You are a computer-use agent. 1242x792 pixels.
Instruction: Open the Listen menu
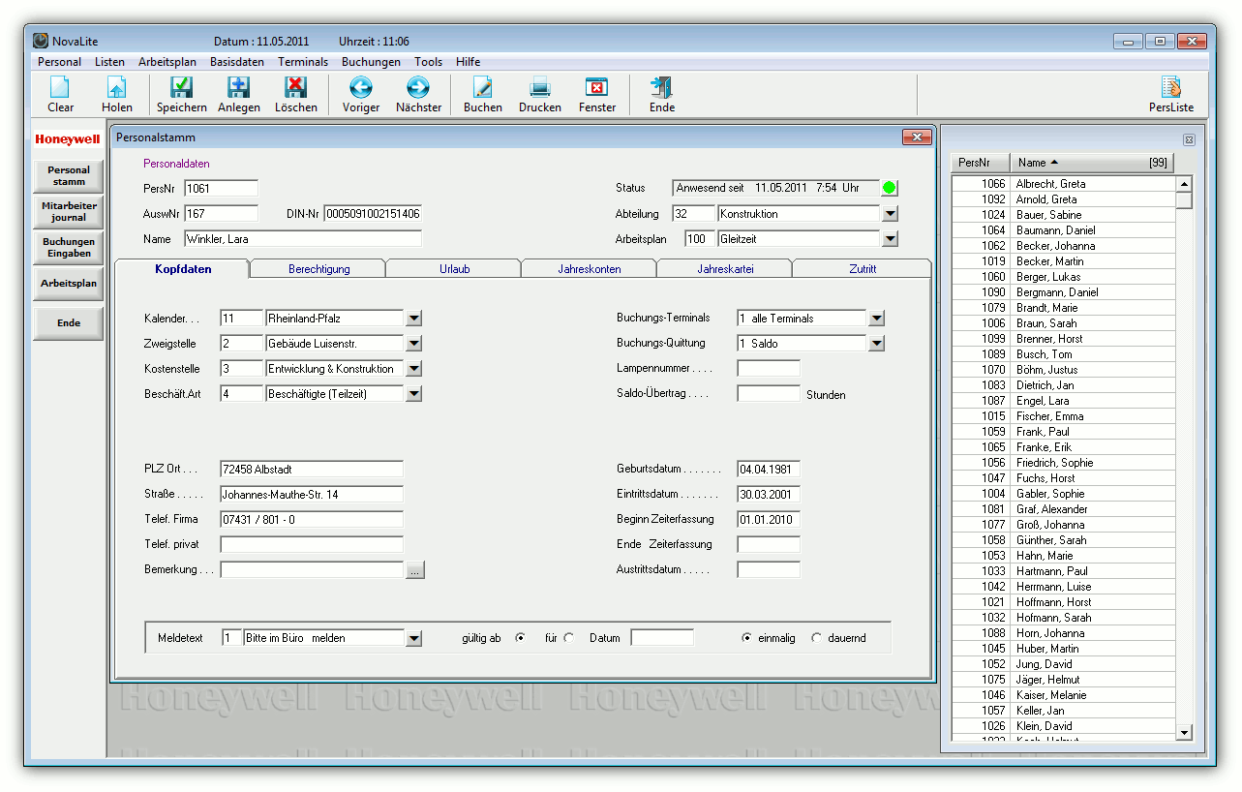point(109,62)
